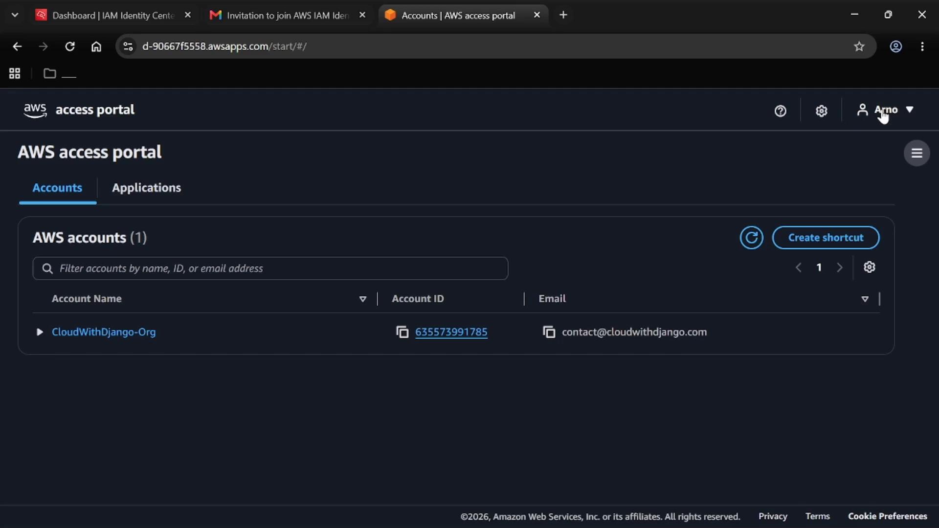
Task: Switch to the Accounts tab
Action: point(57,188)
